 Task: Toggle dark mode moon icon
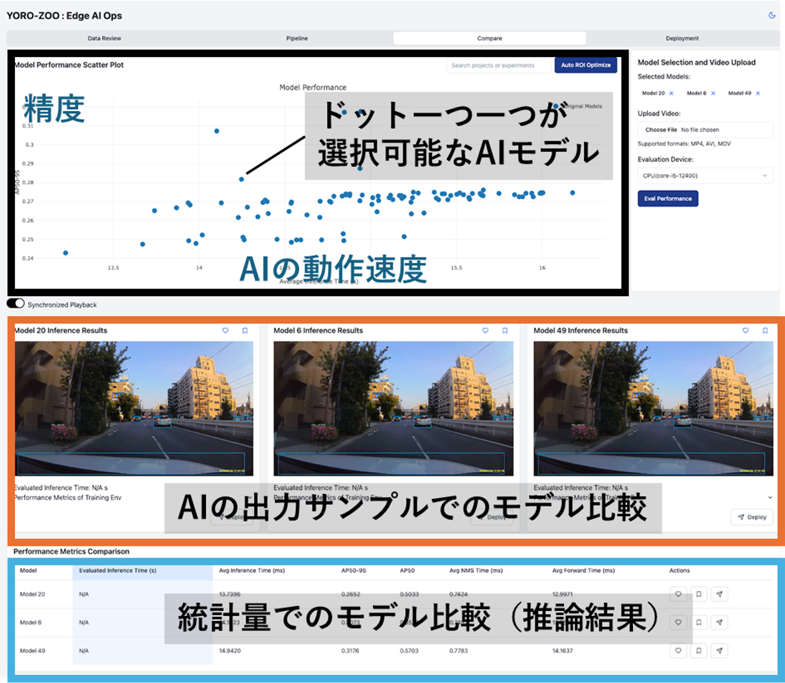pyautogui.click(x=772, y=16)
